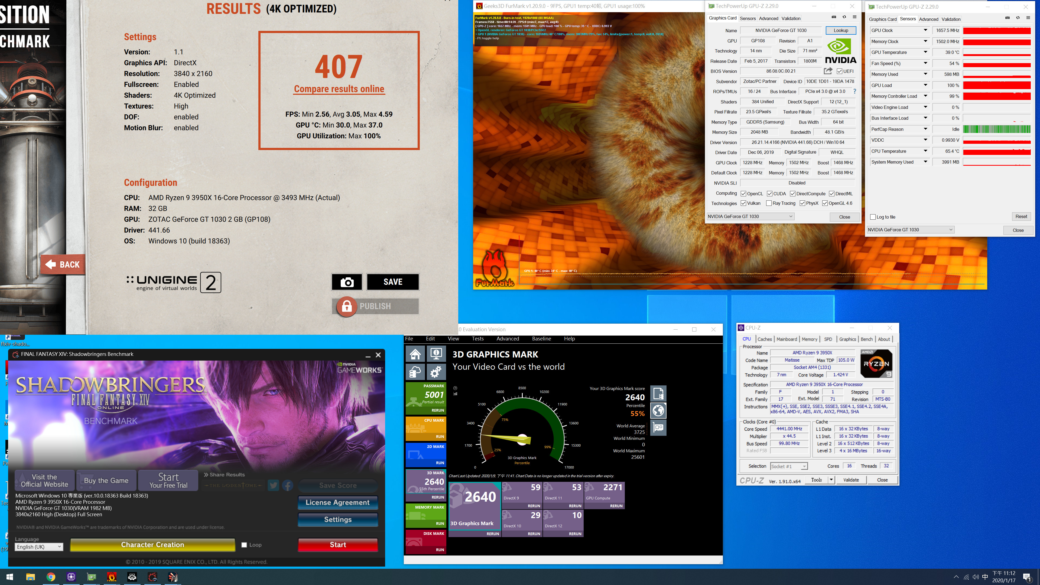
Task: Click the camera screenshot button in Superposition results
Action: click(347, 282)
